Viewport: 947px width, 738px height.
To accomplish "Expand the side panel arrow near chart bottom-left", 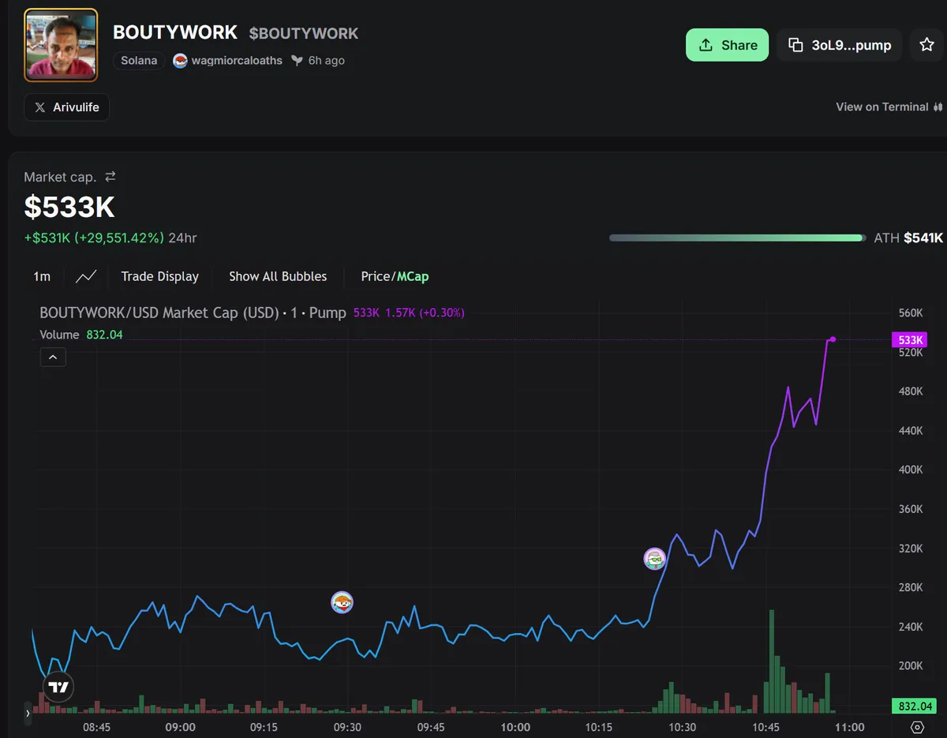I will coord(28,713).
